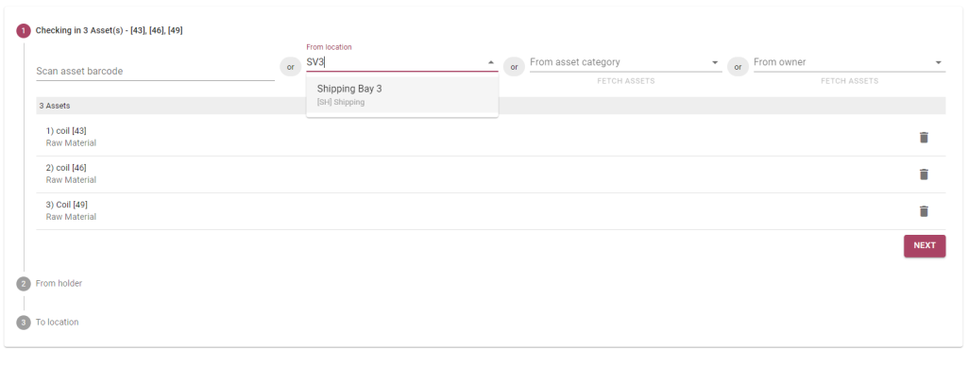Choose Shipping Bay 3 suggestion
This screenshot has width=967, height=365.
coord(402,95)
